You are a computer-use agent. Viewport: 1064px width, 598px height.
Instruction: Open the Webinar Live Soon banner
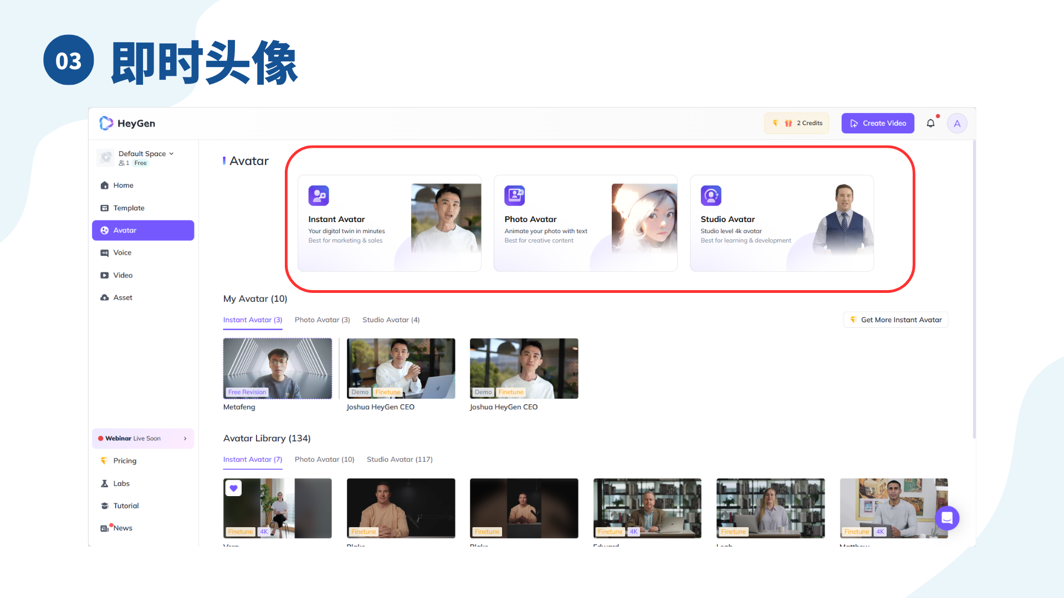coord(143,439)
